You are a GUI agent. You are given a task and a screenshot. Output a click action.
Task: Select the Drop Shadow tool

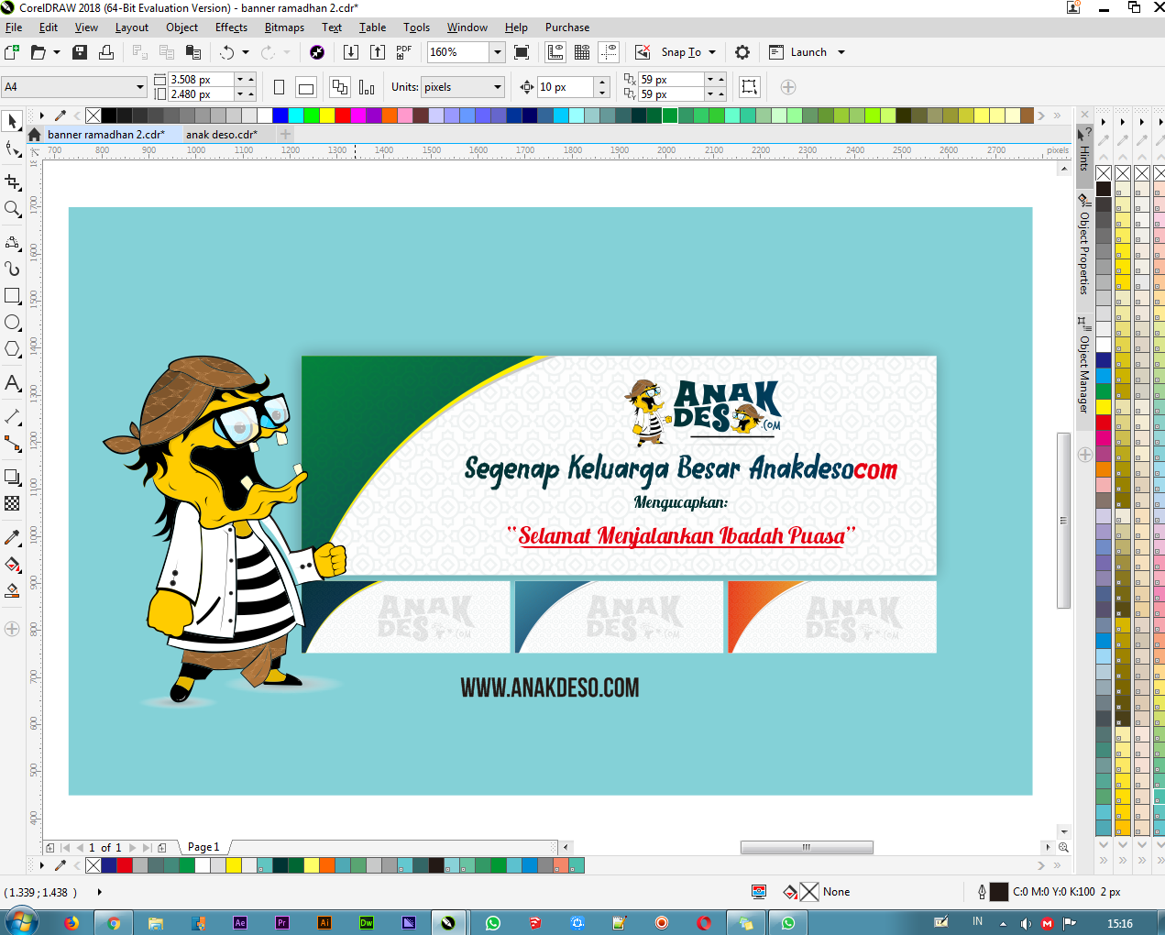[12, 477]
